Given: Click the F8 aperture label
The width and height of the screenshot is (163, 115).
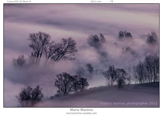Looking at the screenshot, I should [112, 2].
